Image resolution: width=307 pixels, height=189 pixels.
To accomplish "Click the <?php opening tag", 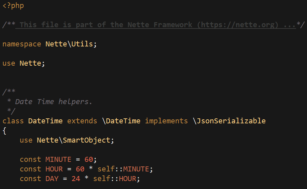I will [x=13, y=6].
